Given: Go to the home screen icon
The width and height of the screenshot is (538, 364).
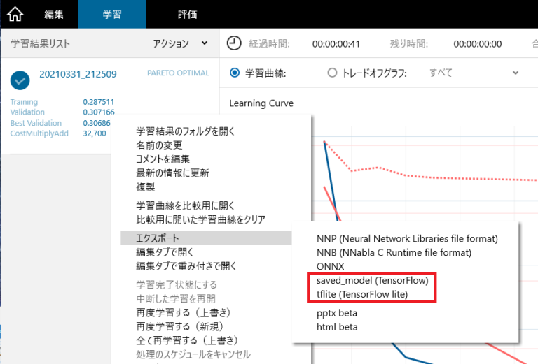Looking at the screenshot, I should tap(15, 14).
